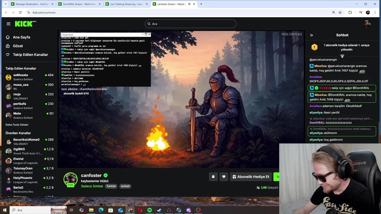The width and height of the screenshot is (381, 214).
Task: View site information icon in address bar
Action: pos(29,12)
